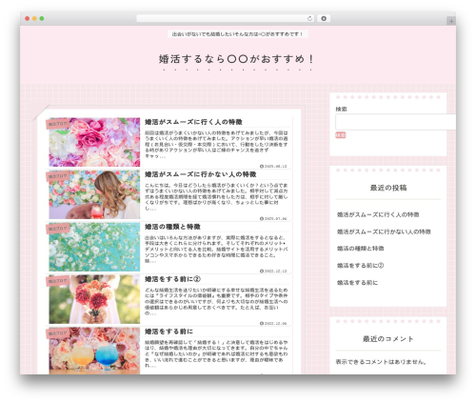Viewport: 476px width, 403px height.
Task: Open sidebar recent post 婚活をする前に②
Action: click(x=361, y=266)
